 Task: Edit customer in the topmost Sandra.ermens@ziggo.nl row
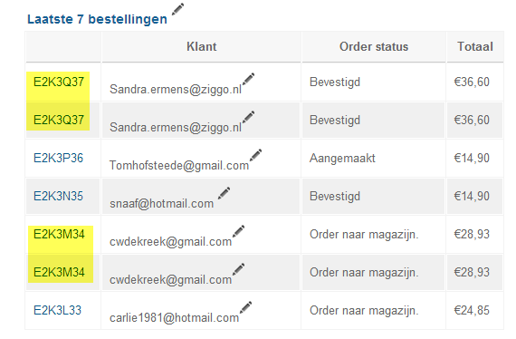point(248,79)
